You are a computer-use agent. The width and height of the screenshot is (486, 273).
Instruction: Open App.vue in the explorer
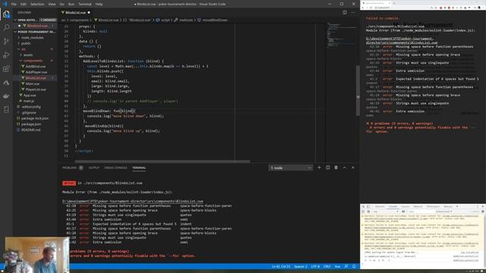tap(30, 96)
